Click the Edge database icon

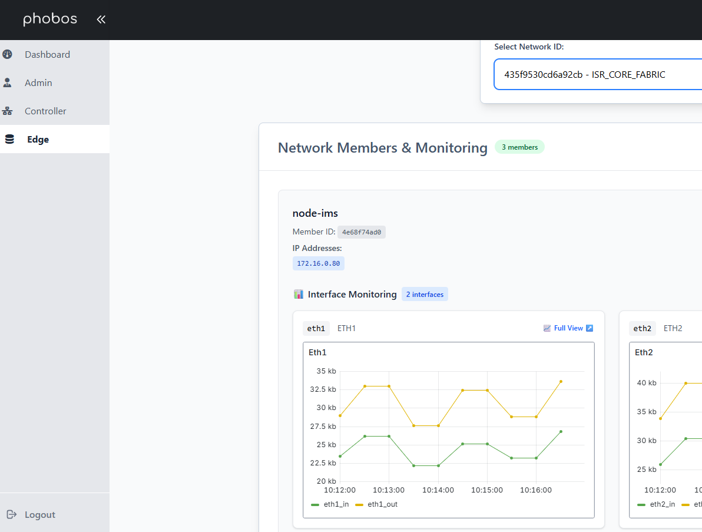(x=9, y=139)
